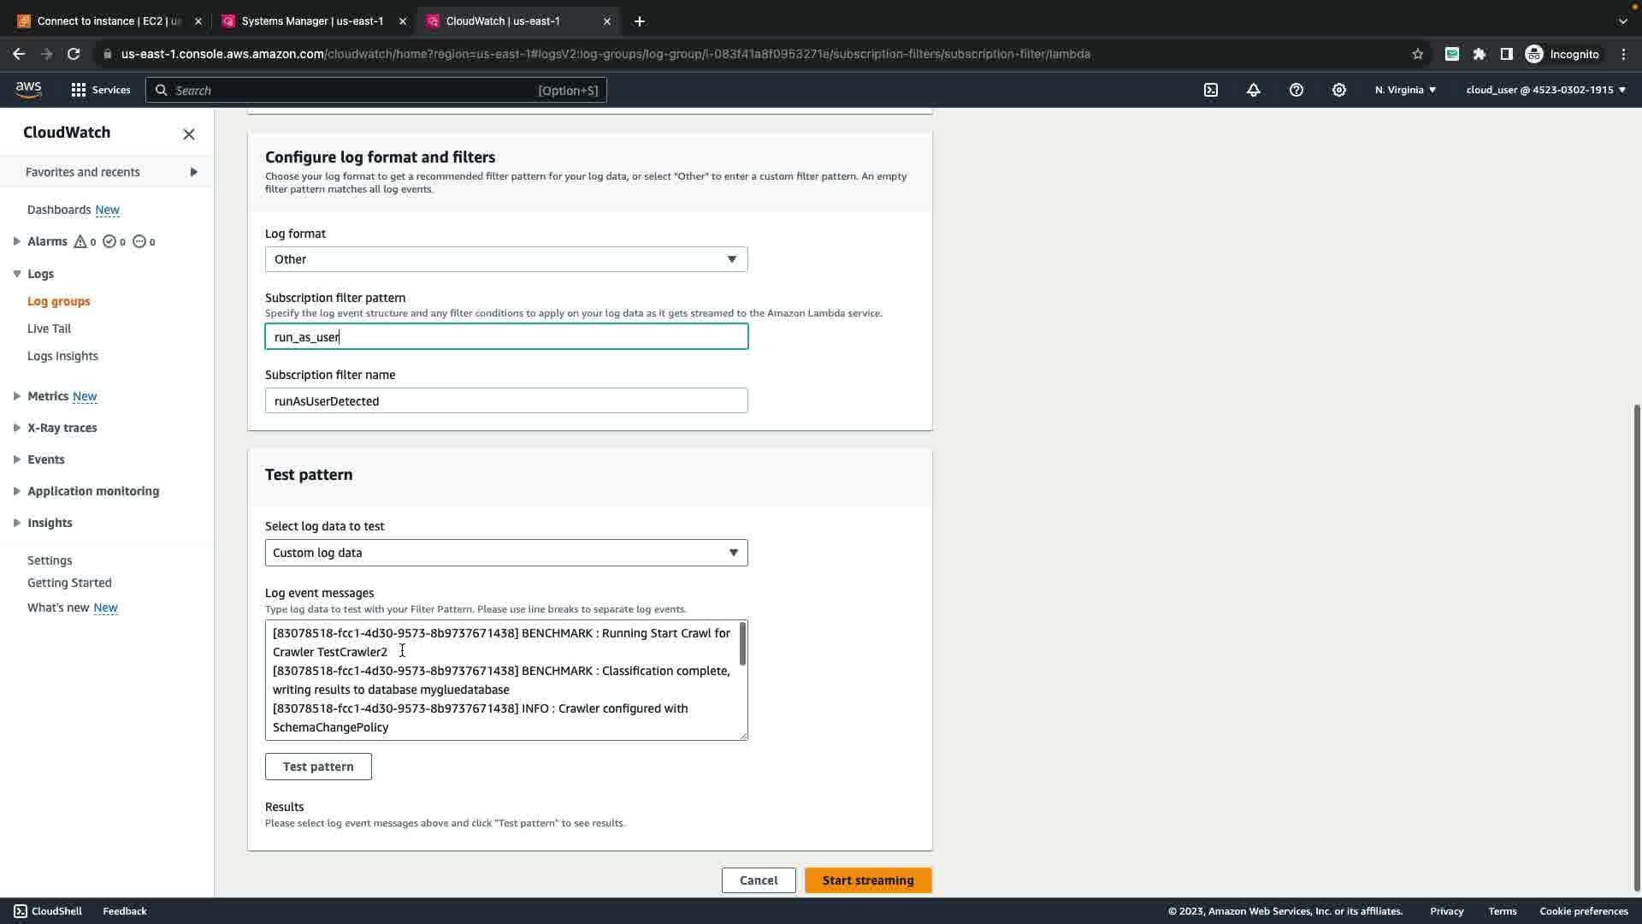This screenshot has width=1642, height=924.
Task: Click the Start streaming button
Action: [x=868, y=880]
